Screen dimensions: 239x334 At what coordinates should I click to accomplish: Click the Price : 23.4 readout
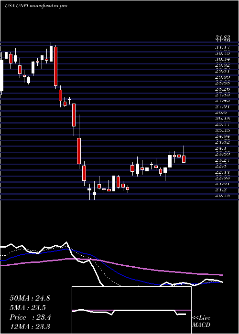tap(30, 317)
